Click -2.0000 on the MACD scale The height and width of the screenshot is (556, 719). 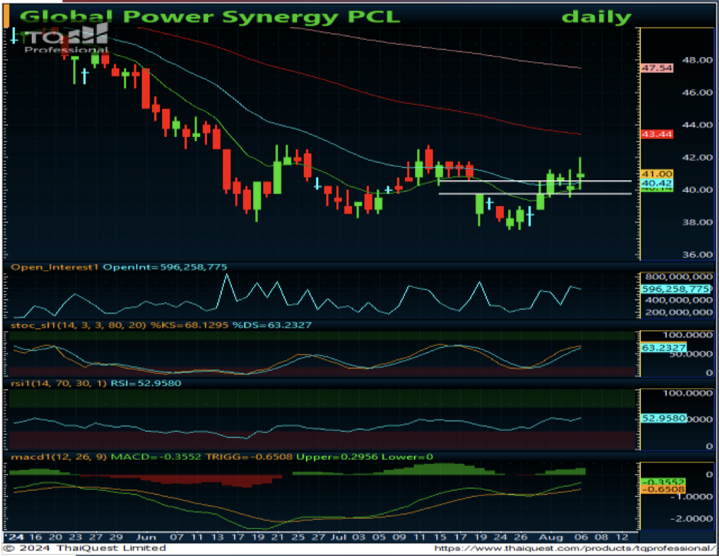691,519
